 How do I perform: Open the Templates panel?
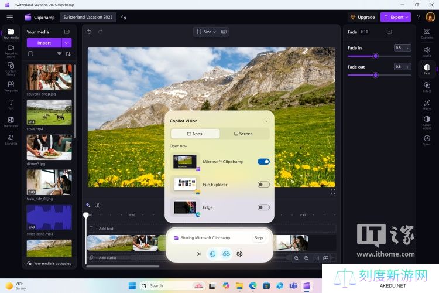11,86
